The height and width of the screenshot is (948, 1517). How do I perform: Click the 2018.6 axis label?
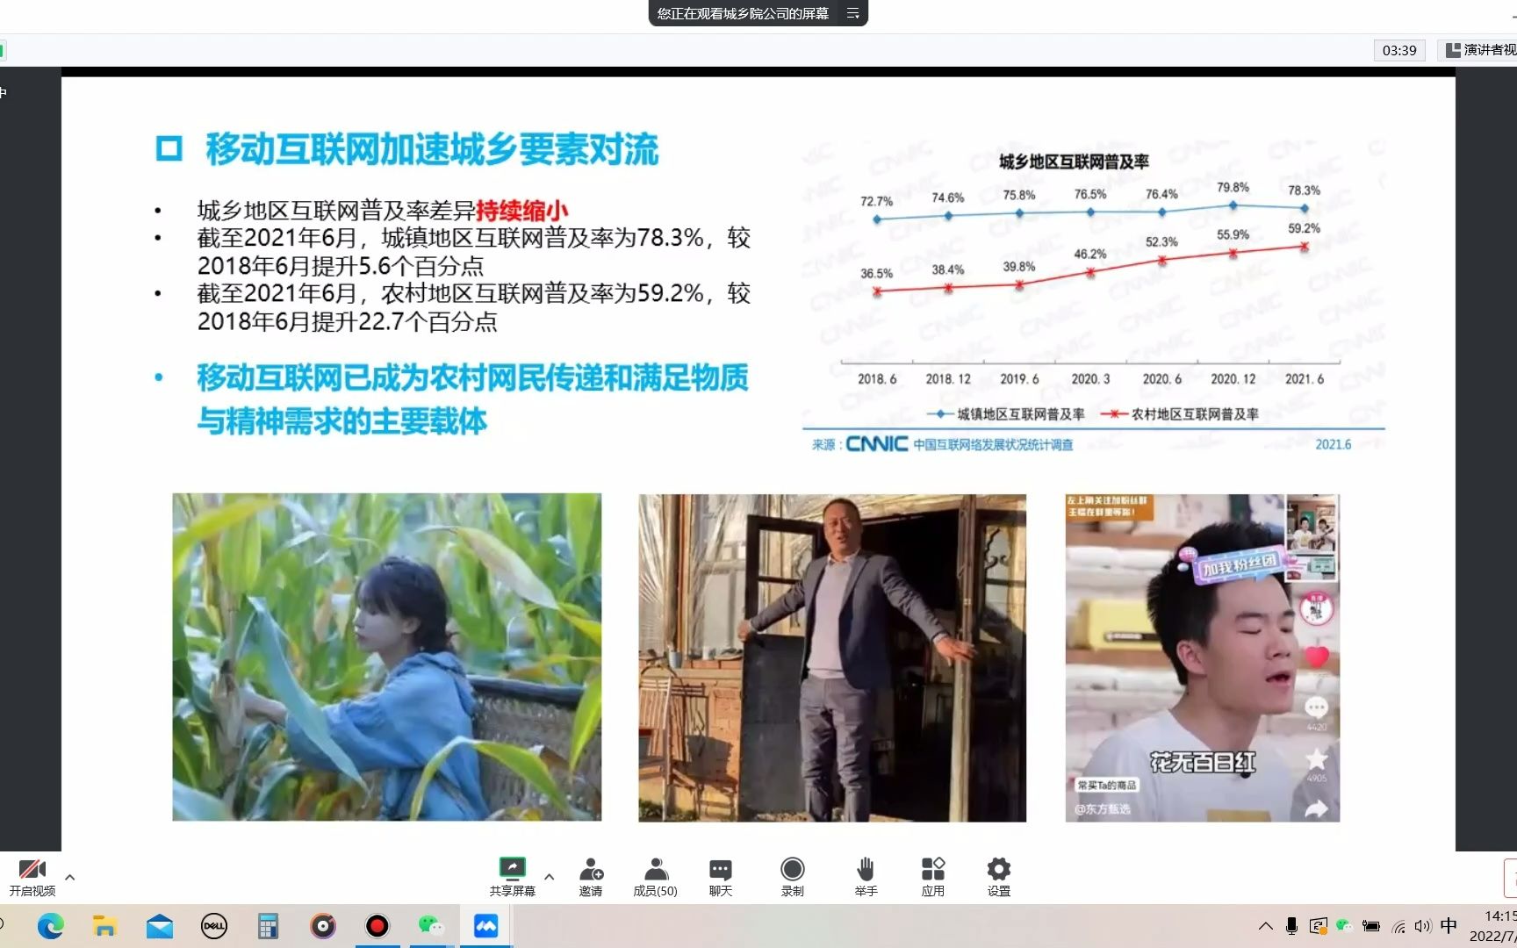click(x=877, y=379)
